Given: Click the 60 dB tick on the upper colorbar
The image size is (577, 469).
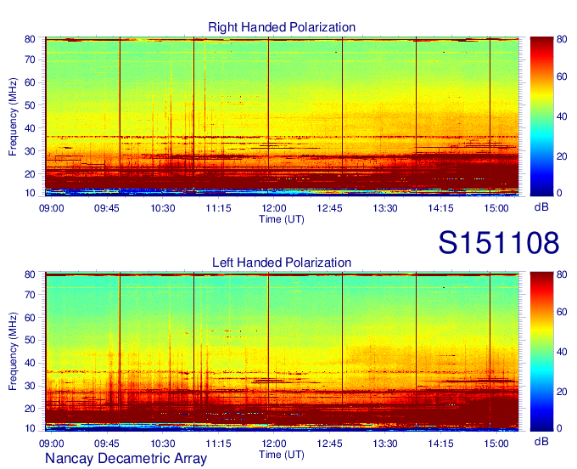Looking at the screenshot, I should pyautogui.click(x=562, y=76).
